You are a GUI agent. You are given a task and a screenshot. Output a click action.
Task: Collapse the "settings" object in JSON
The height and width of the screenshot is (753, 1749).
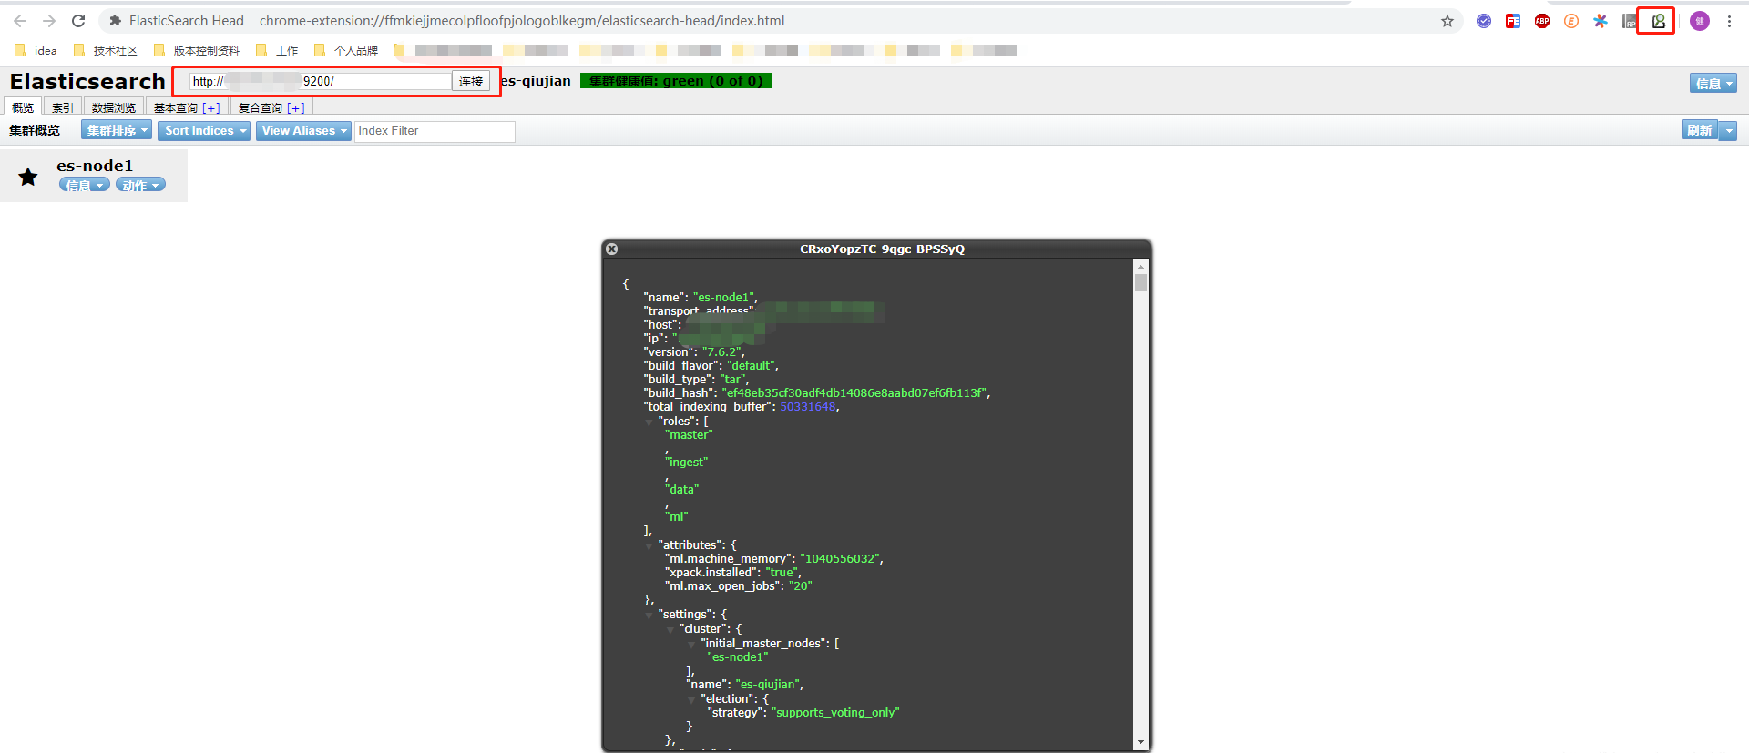coord(649,615)
